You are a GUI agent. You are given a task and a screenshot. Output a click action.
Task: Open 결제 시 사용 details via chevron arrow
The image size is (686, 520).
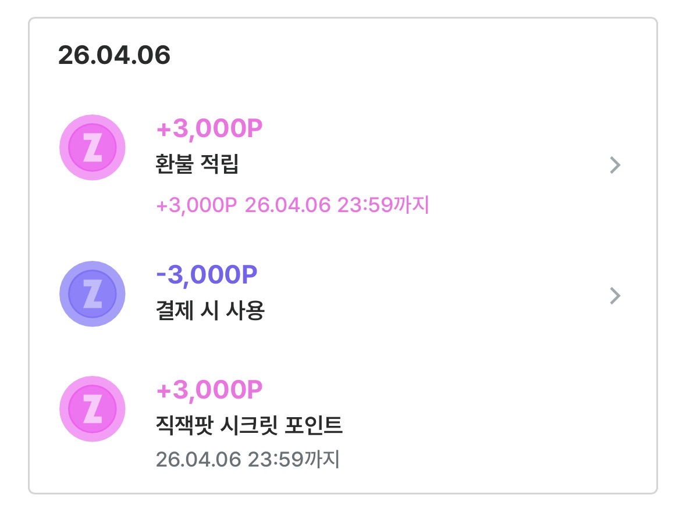tap(615, 297)
